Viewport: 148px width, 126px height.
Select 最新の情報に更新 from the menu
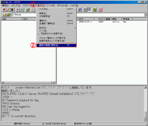tap(57, 45)
